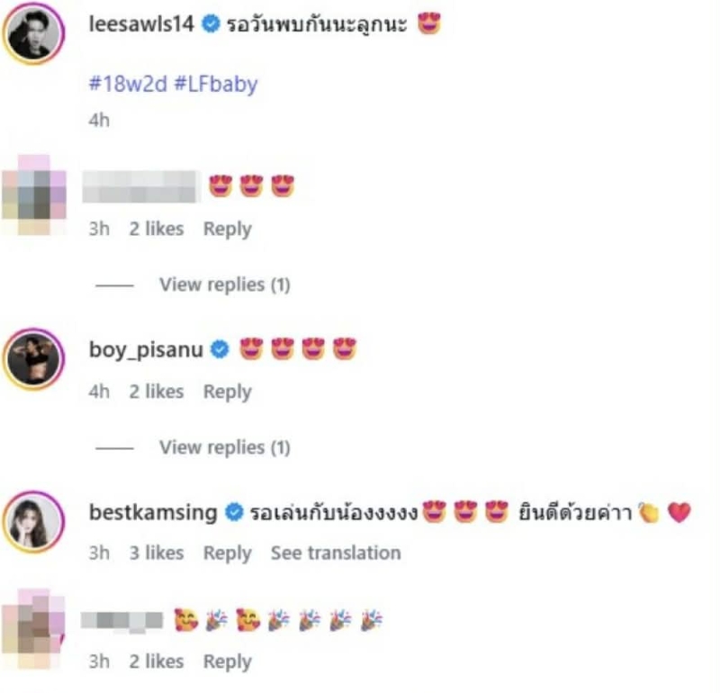Viewport: 720px width, 693px height.
Task: Open bestkamsing profile avatar
Action: click(x=33, y=522)
